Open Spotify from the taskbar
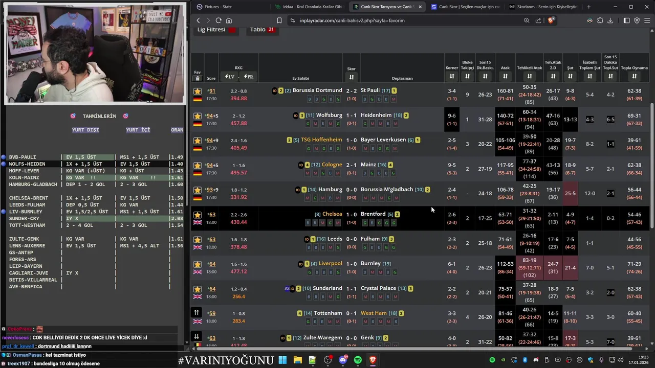The width and height of the screenshot is (655, 368). point(358,360)
